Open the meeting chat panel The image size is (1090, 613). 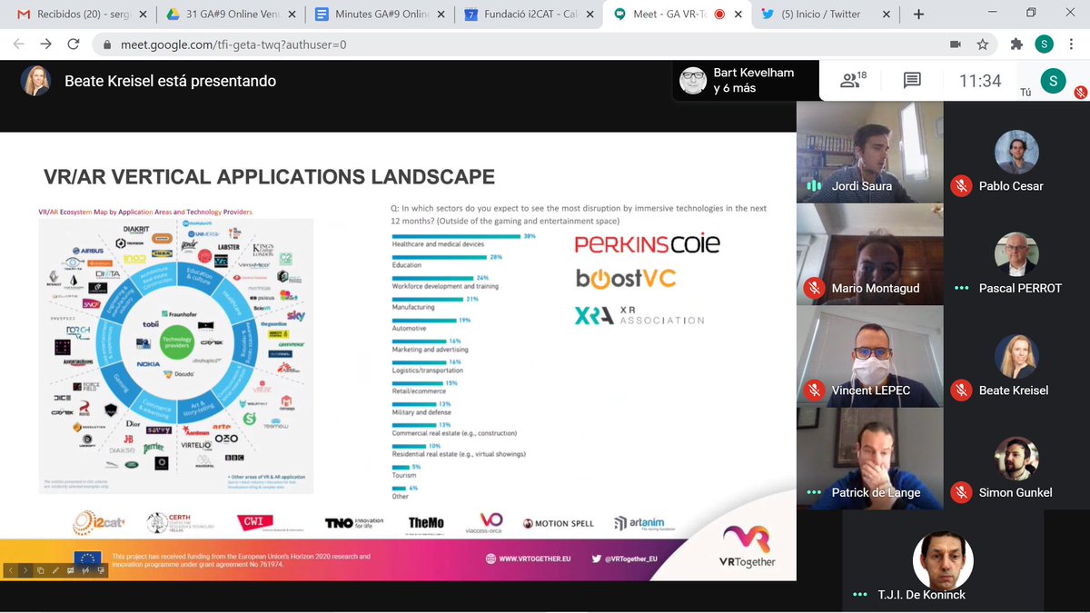click(912, 81)
